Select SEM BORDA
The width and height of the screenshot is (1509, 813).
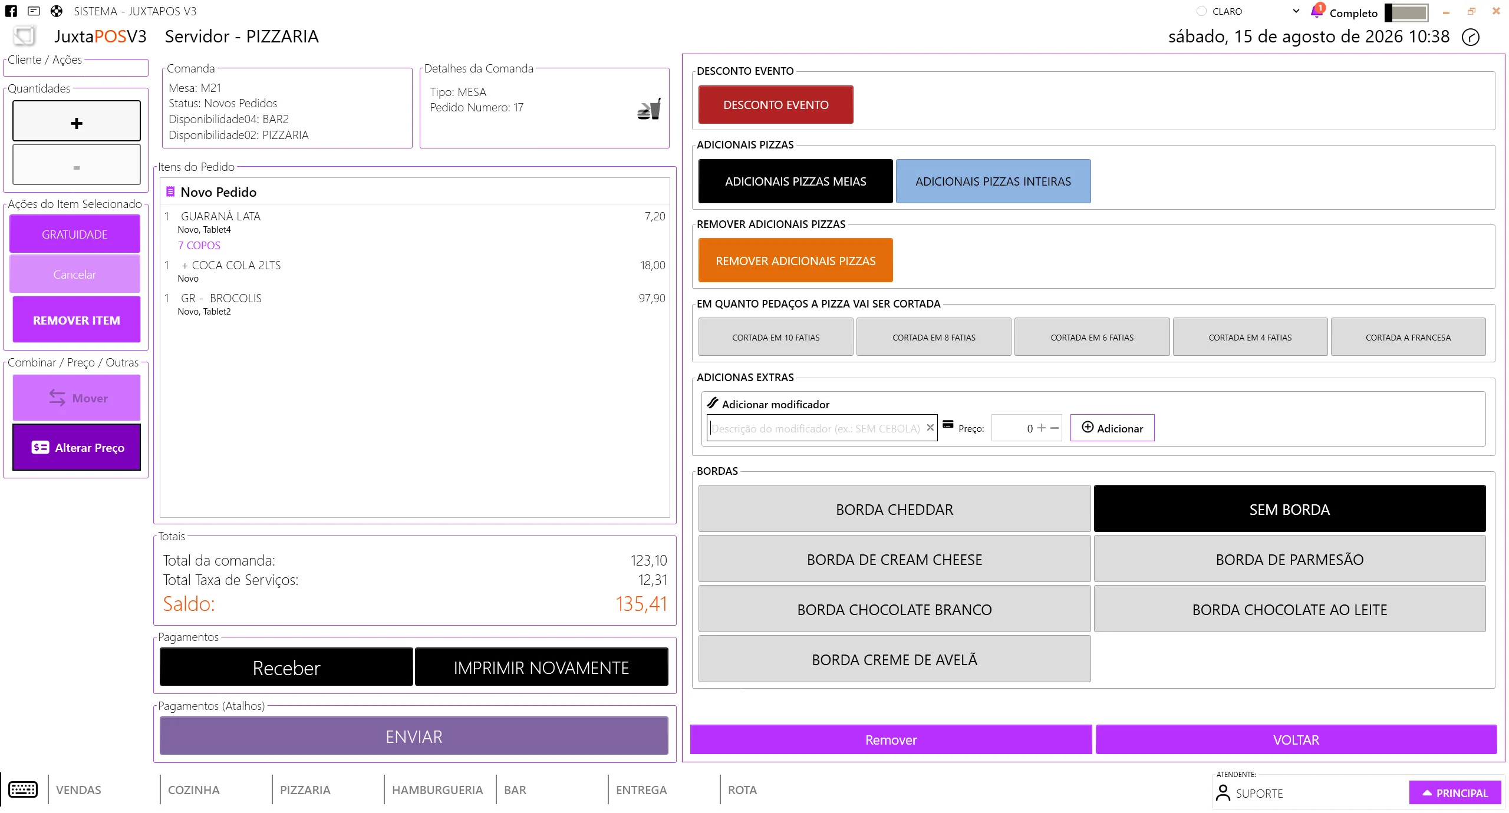pyautogui.click(x=1290, y=509)
